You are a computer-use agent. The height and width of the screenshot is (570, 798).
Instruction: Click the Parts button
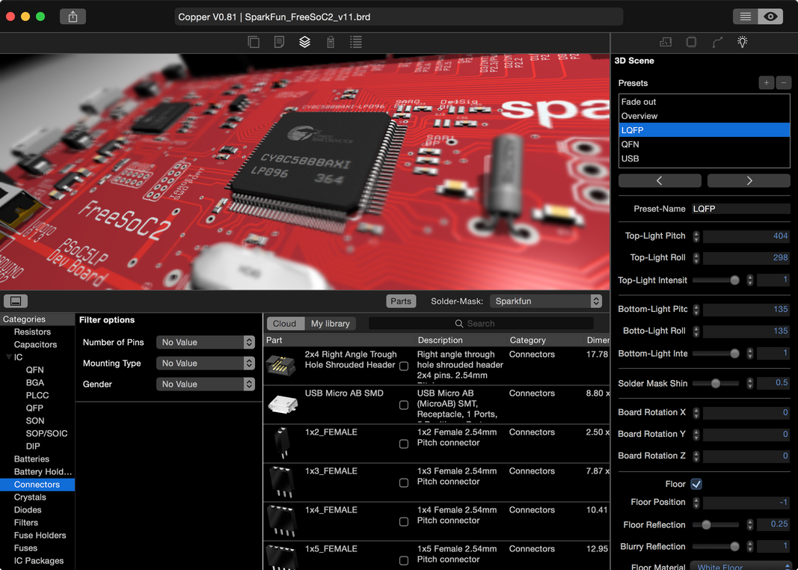(401, 301)
